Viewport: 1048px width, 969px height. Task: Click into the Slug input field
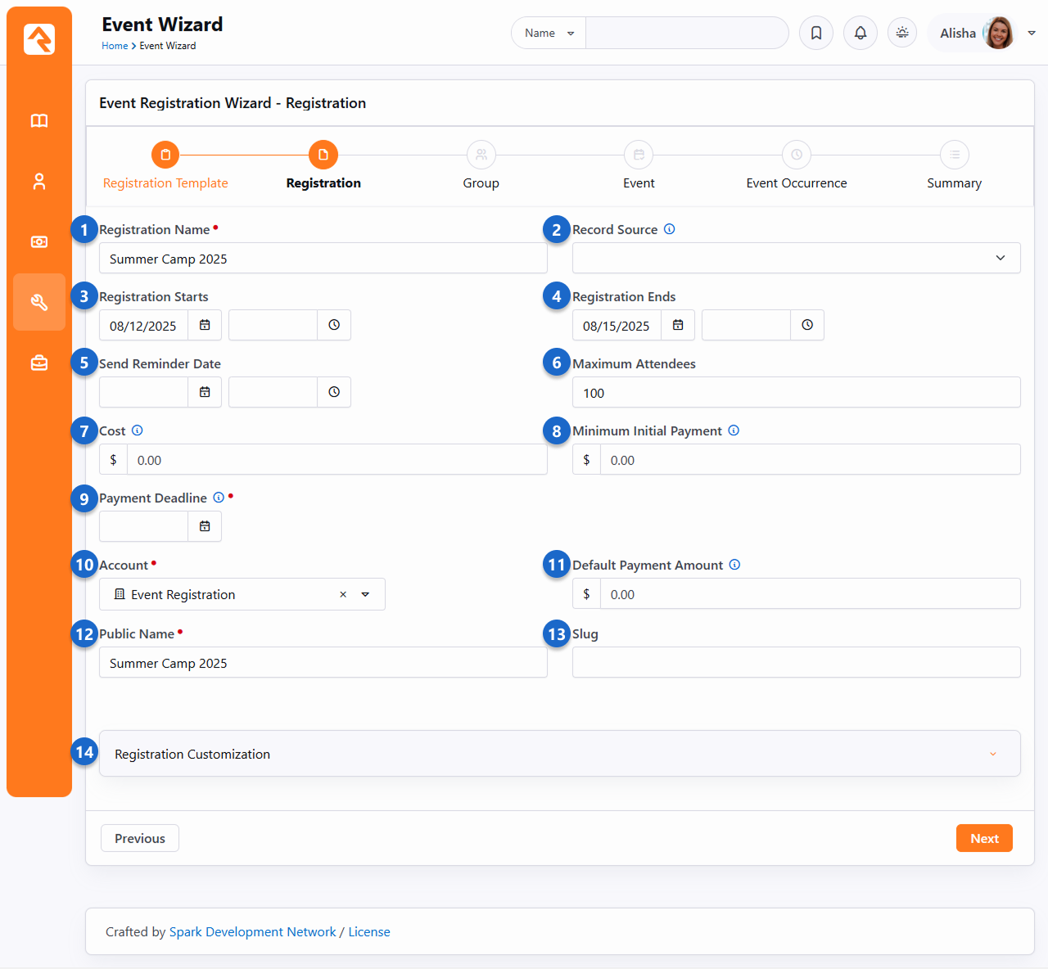[x=796, y=662]
